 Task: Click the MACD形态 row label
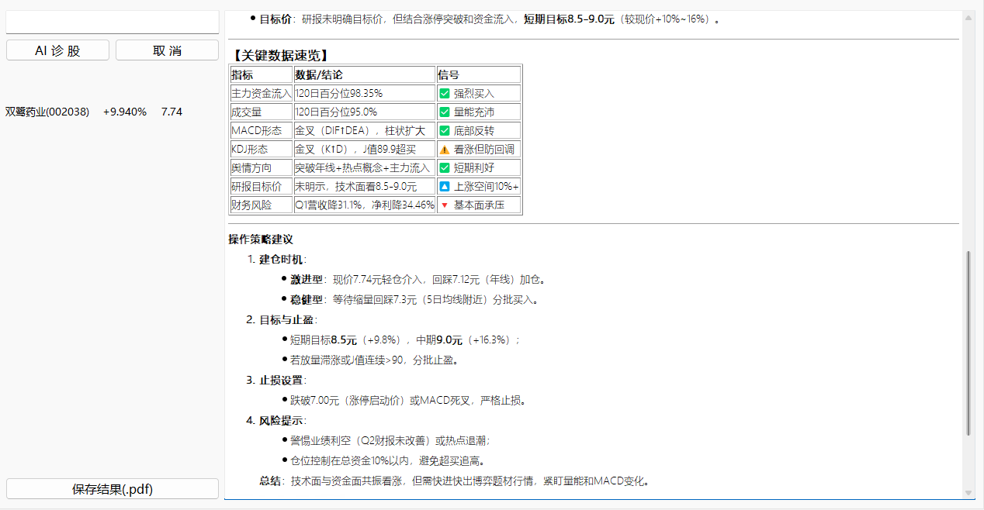[x=257, y=130]
